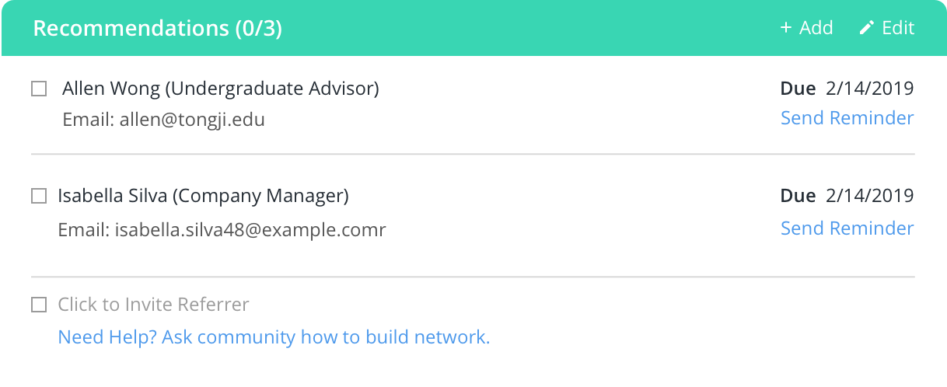The height and width of the screenshot is (387, 947).
Task: Click the Recommendations (0/3) header title
Action: pyautogui.click(x=157, y=29)
